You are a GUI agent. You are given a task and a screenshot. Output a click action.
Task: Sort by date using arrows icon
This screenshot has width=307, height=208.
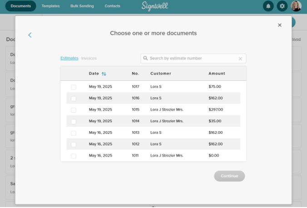104,74
